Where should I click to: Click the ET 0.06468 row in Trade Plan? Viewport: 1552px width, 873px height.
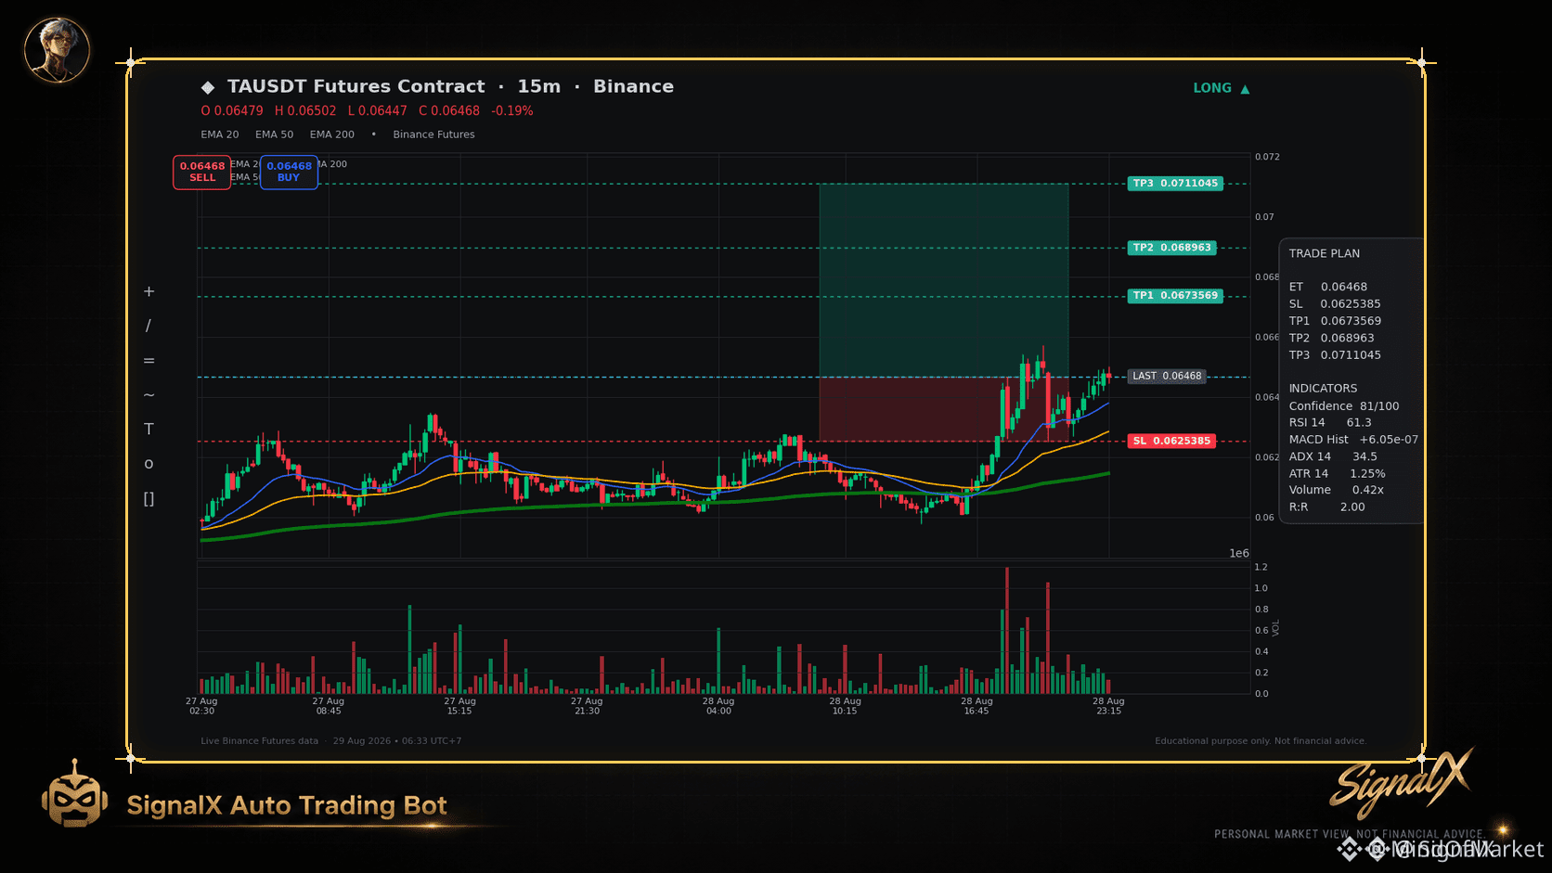(1328, 288)
